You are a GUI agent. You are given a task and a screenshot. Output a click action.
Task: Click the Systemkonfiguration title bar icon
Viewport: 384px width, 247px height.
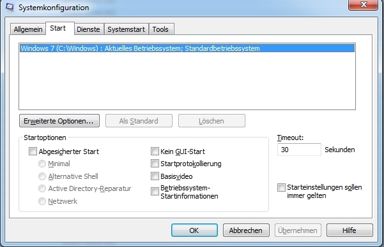10,7
